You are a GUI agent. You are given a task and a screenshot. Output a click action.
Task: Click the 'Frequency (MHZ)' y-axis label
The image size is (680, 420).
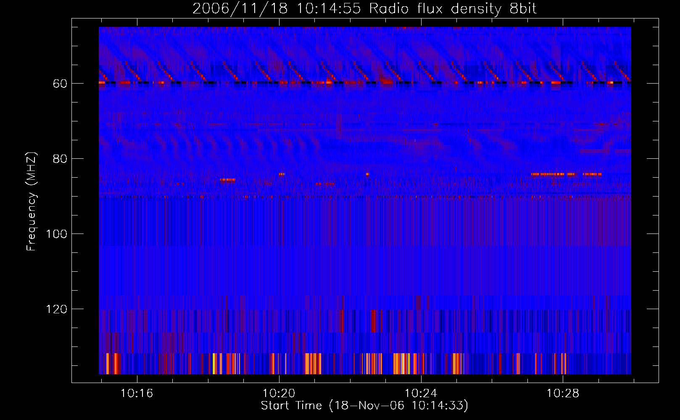[x=32, y=201]
